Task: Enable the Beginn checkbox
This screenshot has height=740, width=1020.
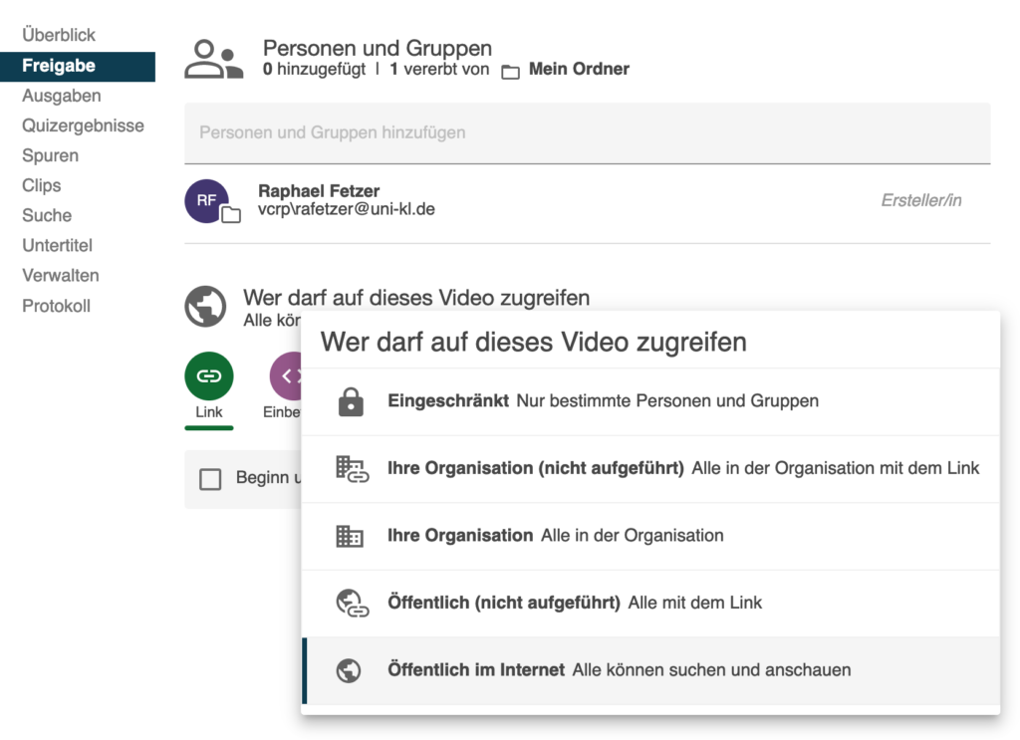Action: [x=212, y=479]
